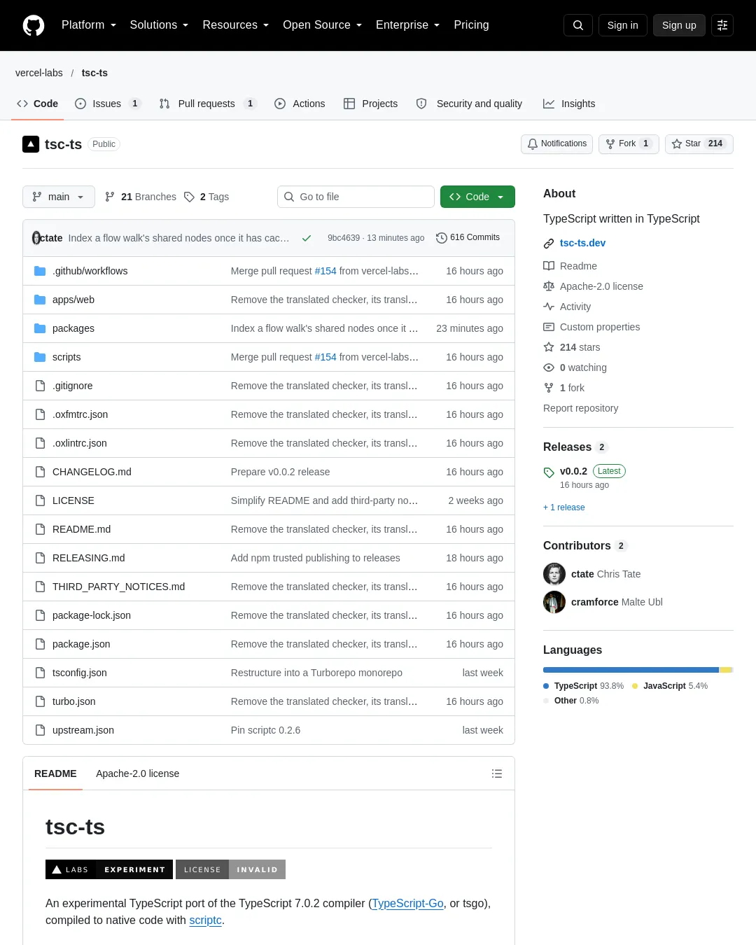Open the appearance settings icon button

722,25
